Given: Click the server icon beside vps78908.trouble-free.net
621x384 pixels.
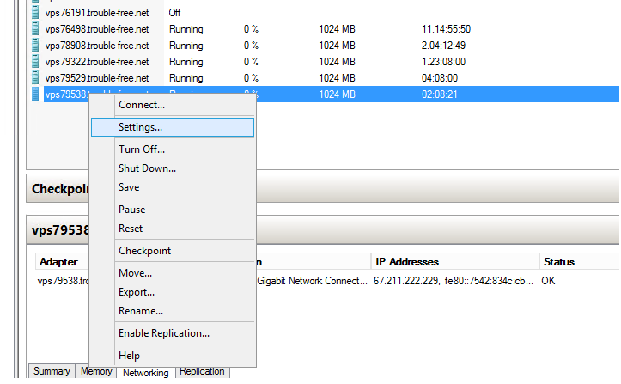Looking at the screenshot, I should point(35,46).
